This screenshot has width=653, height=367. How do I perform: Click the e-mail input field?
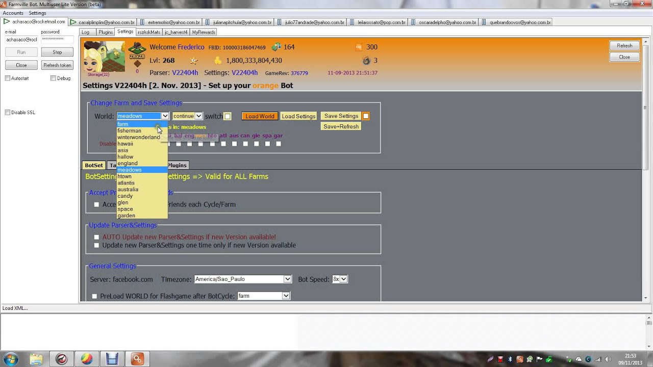click(x=21, y=39)
